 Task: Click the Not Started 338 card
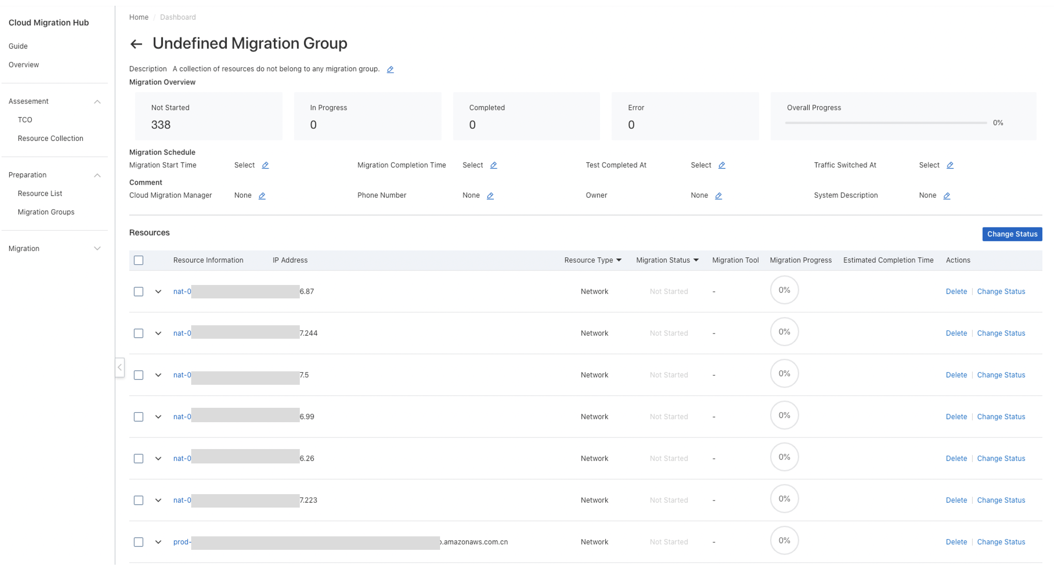pos(208,117)
